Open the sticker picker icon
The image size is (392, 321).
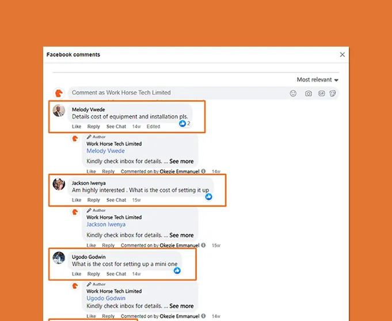click(333, 93)
